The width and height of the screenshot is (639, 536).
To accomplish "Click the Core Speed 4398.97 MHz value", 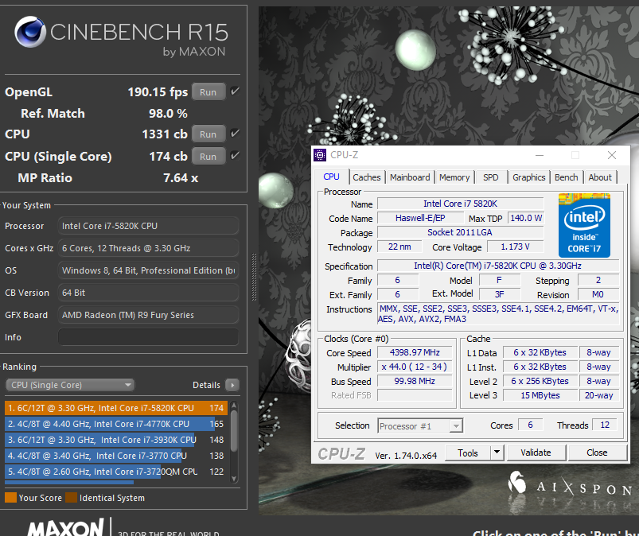I will [x=415, y=352].
